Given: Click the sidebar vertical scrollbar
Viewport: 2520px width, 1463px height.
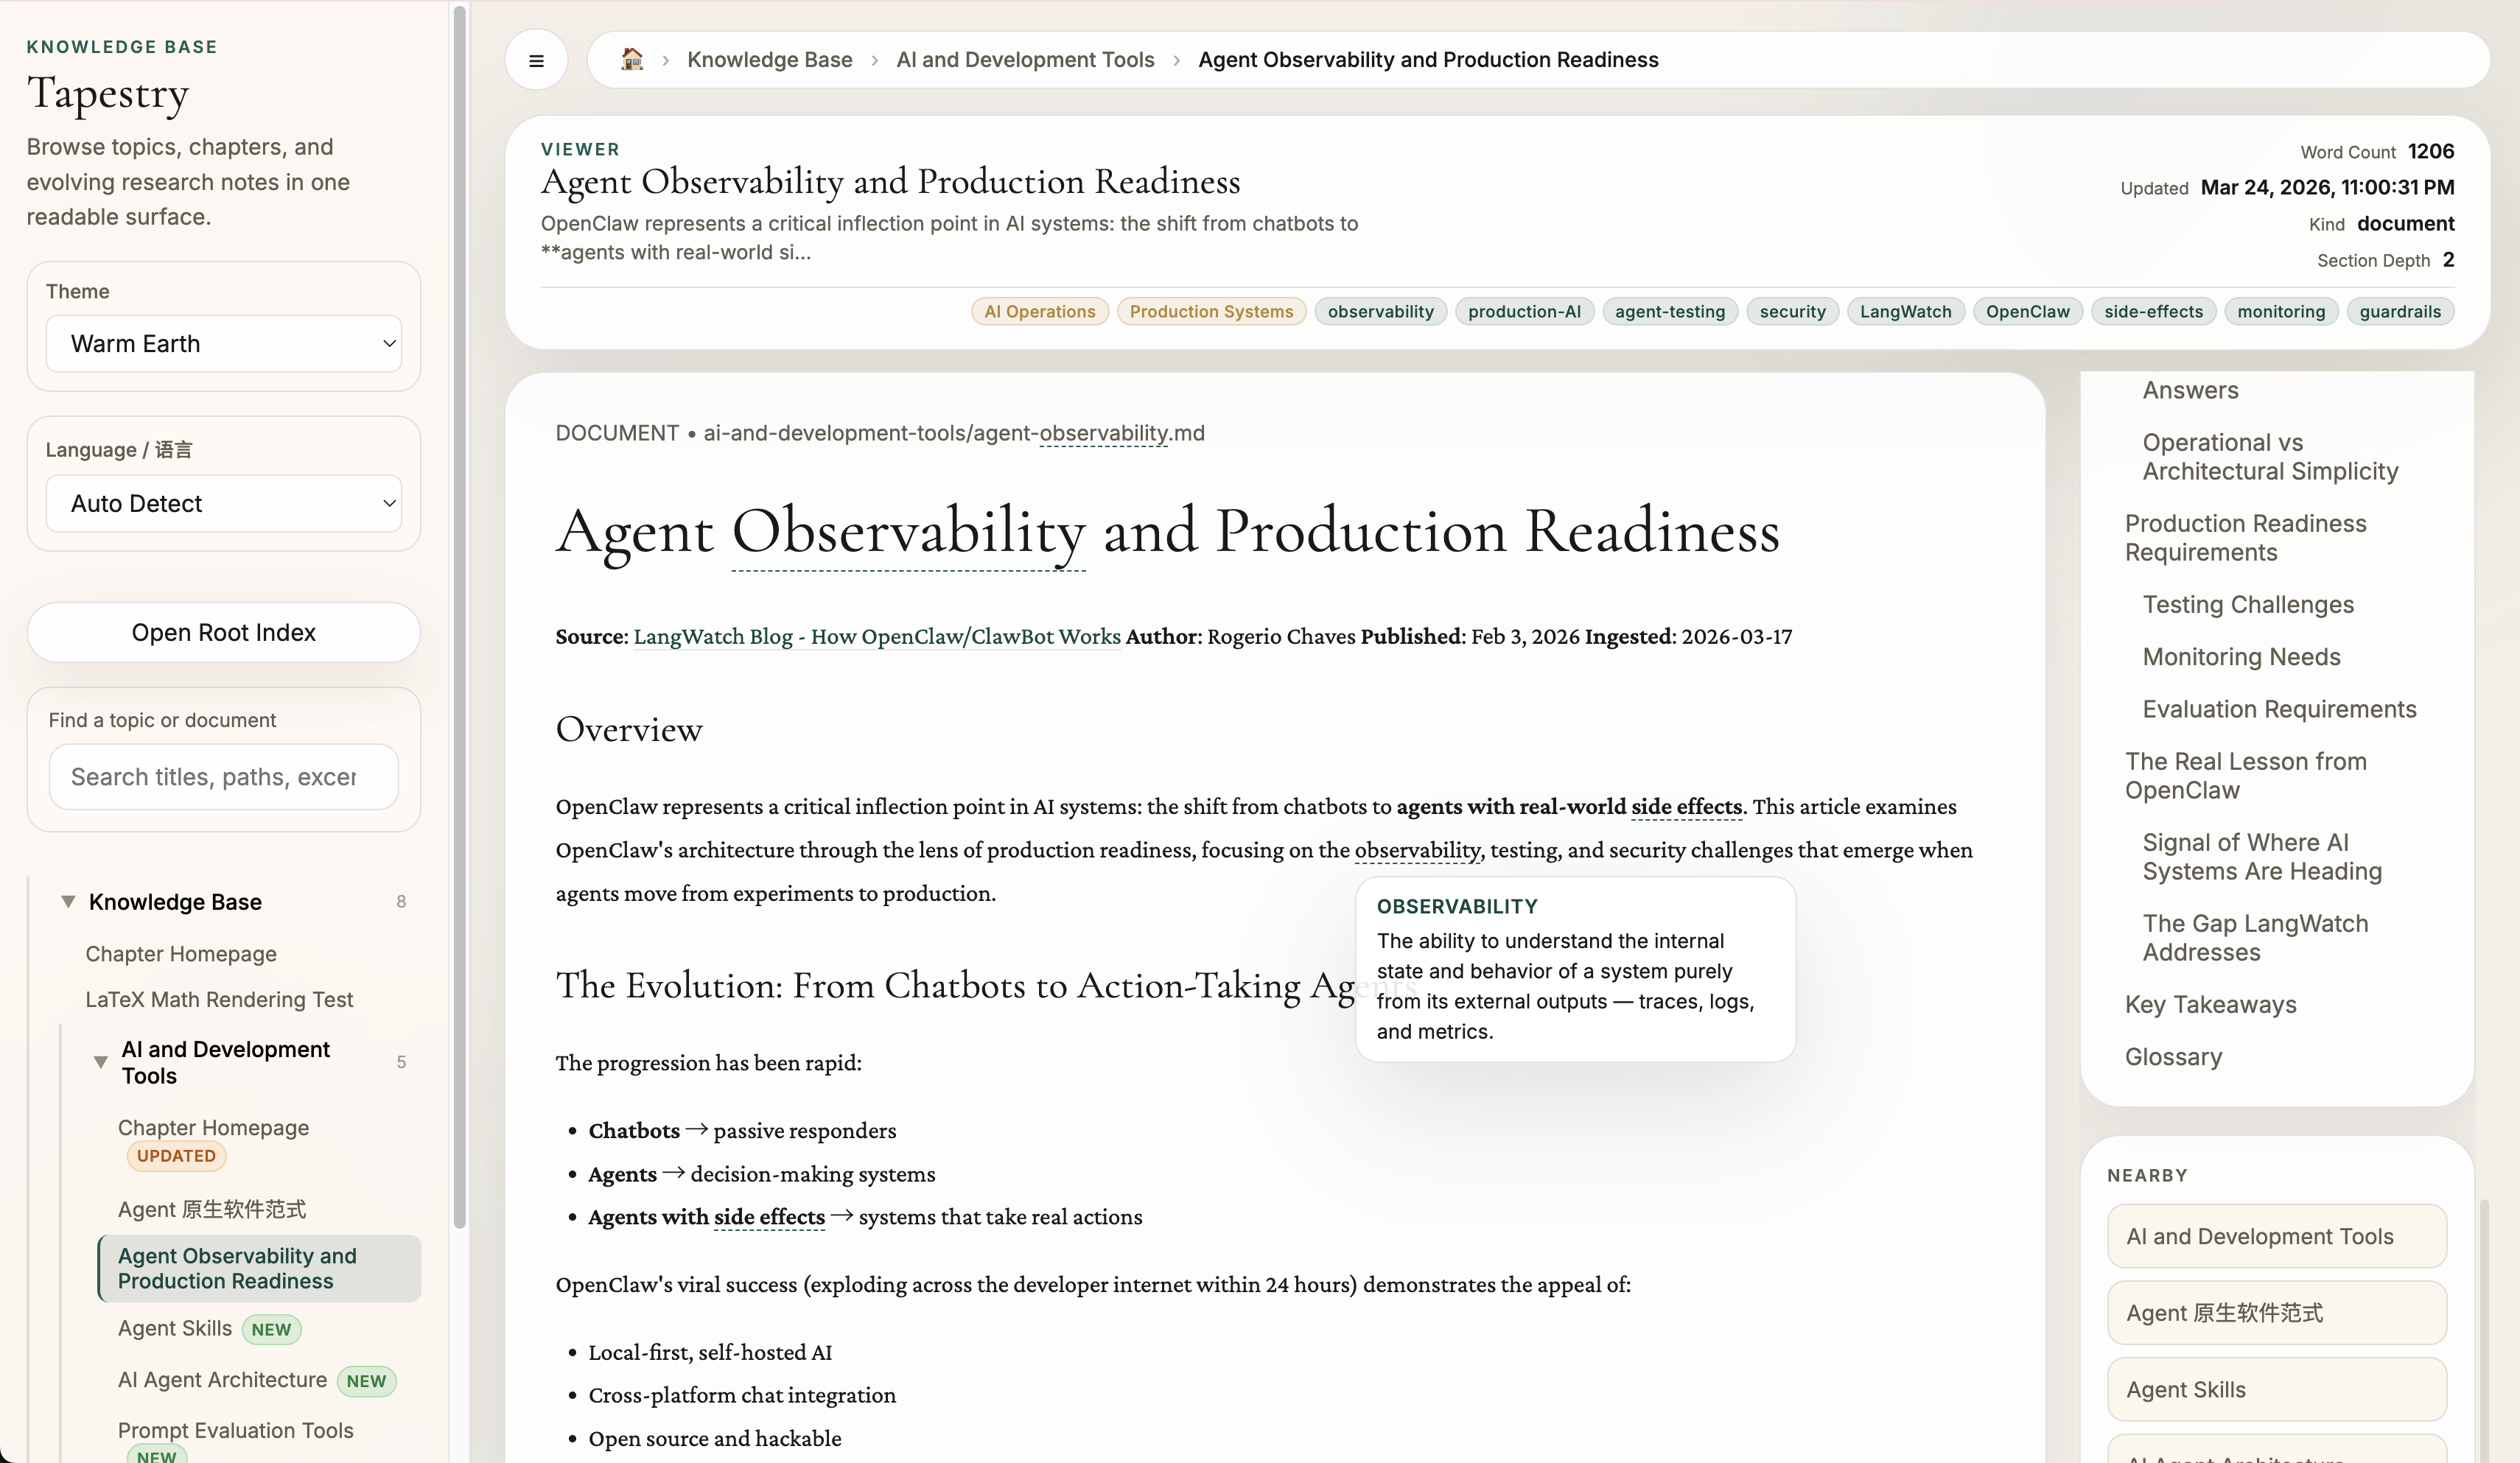Looking at the screenshot, I should (460, 600).
